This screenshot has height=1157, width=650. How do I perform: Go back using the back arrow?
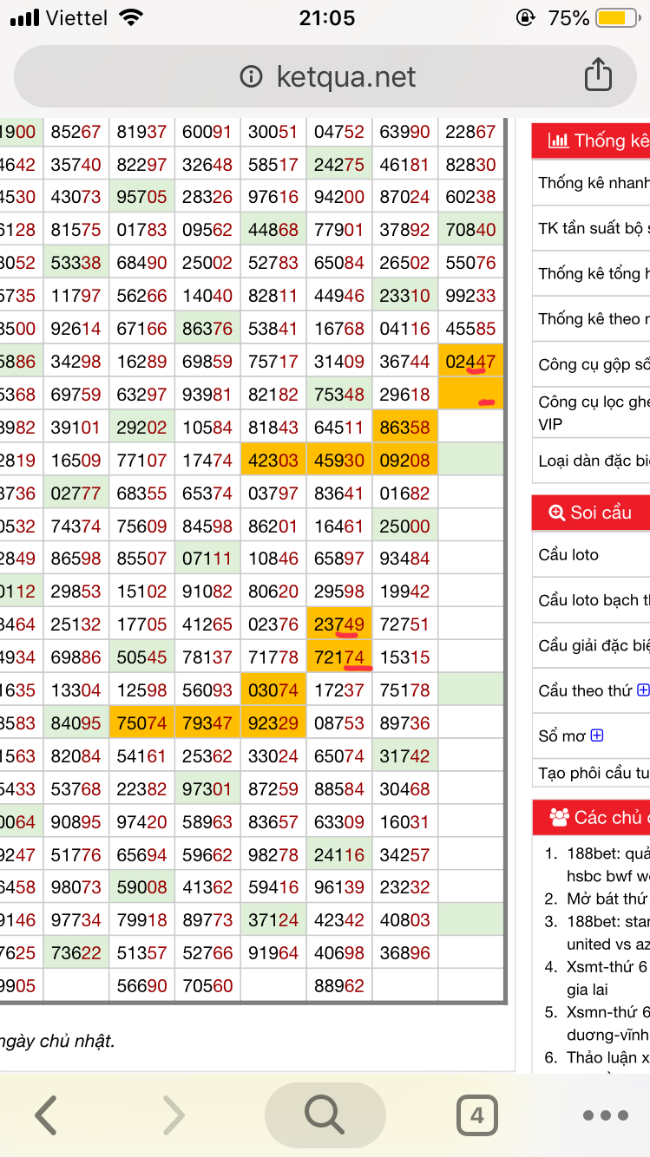[46, 1115]
